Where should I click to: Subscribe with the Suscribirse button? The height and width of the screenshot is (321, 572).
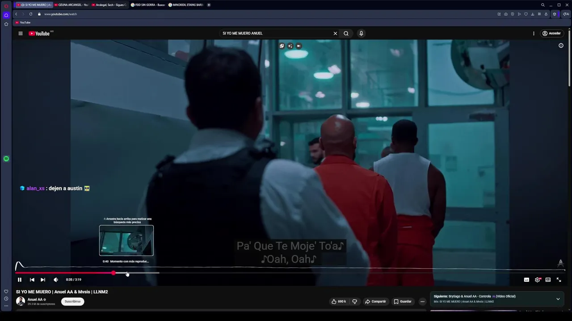72,301
